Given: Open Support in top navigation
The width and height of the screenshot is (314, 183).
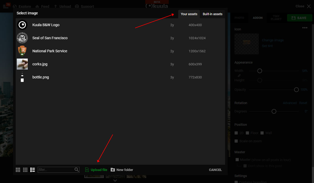Looking at the screenshot, I should point(85,7).
